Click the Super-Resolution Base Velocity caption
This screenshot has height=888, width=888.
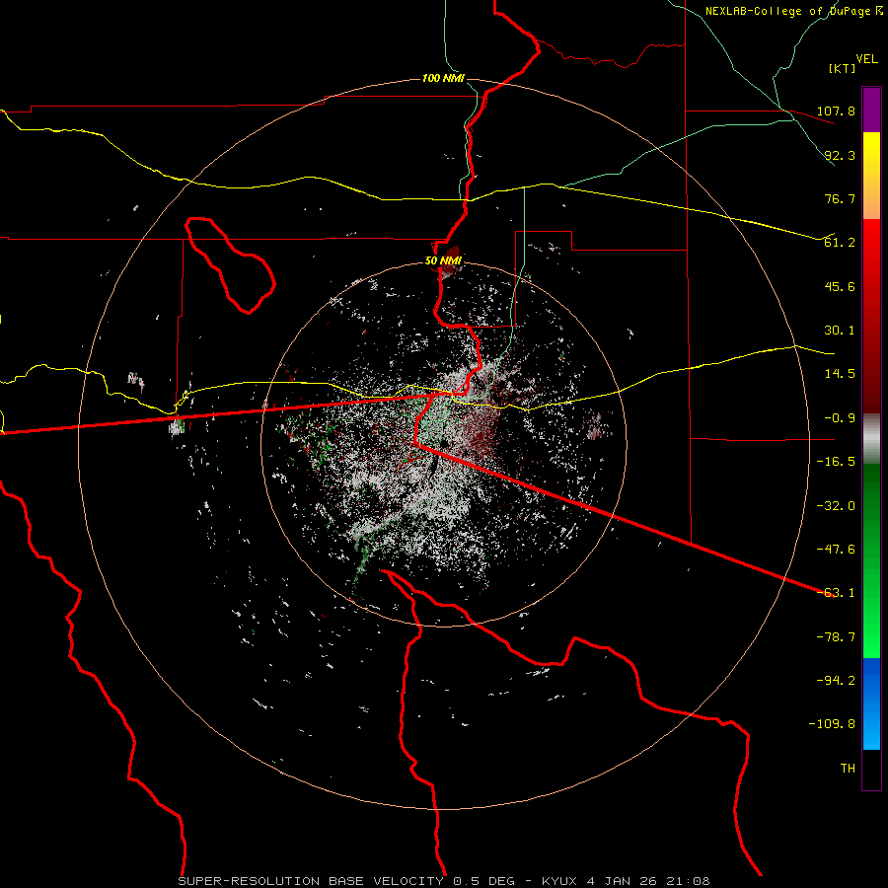443,881
